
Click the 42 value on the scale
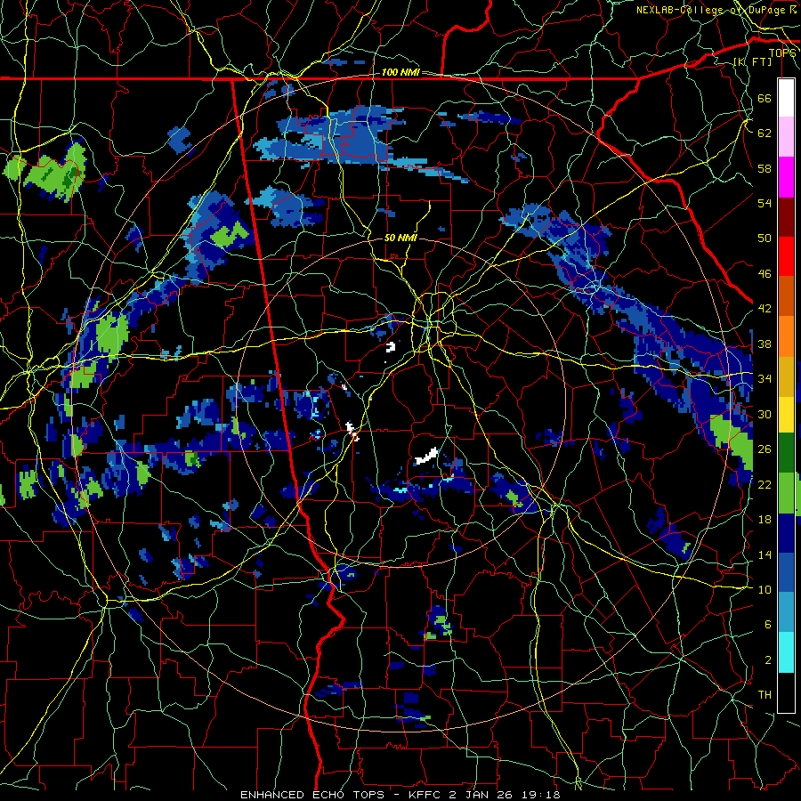click(x=765, y=309)
